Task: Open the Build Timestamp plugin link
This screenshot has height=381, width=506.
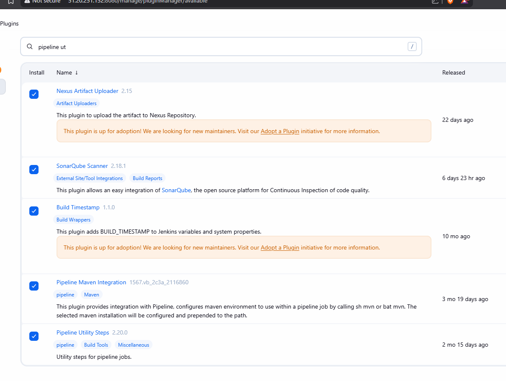Action: 78,207
